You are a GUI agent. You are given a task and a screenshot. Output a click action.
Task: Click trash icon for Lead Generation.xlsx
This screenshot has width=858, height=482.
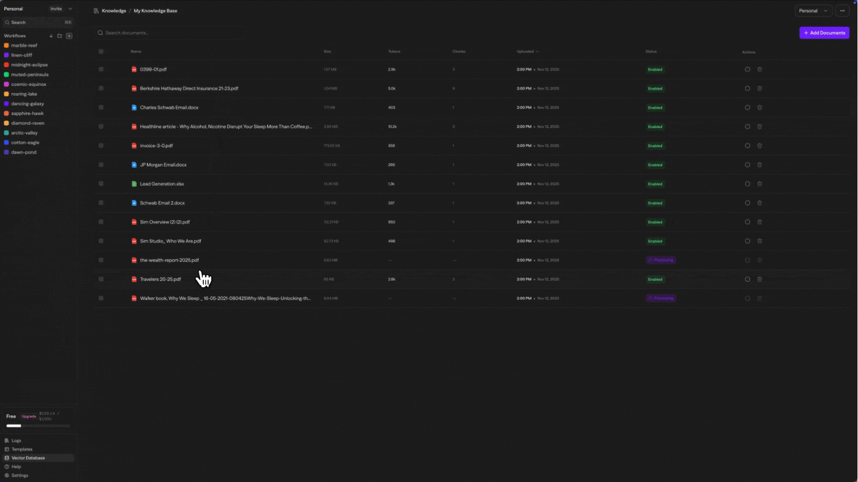coord(759,184)
